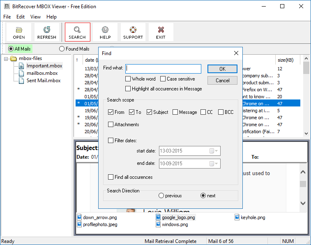Open the windows.png attachment icon
The height and width of the screenshot is (245, 311).
[158, 224]
